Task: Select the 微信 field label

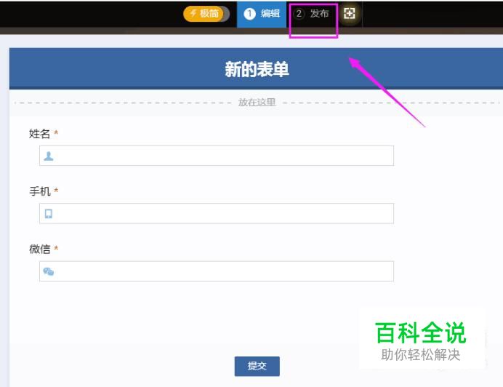Action: [x=40, y=249]
